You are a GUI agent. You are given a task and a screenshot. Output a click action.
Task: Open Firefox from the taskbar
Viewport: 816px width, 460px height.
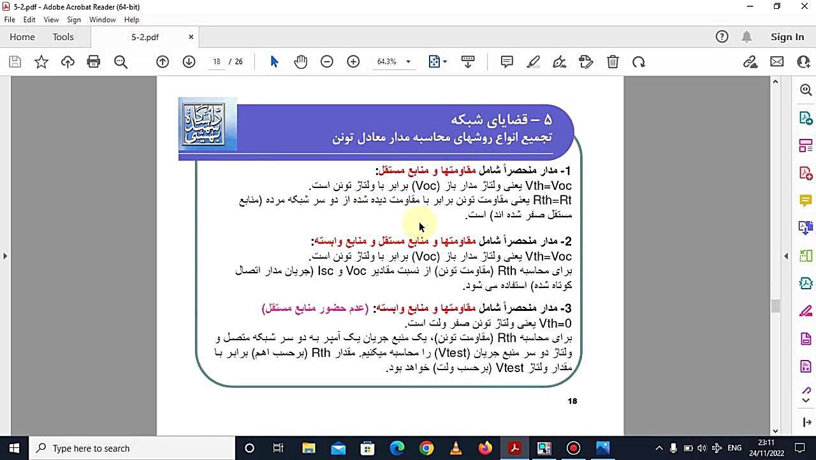coord(485,448)
